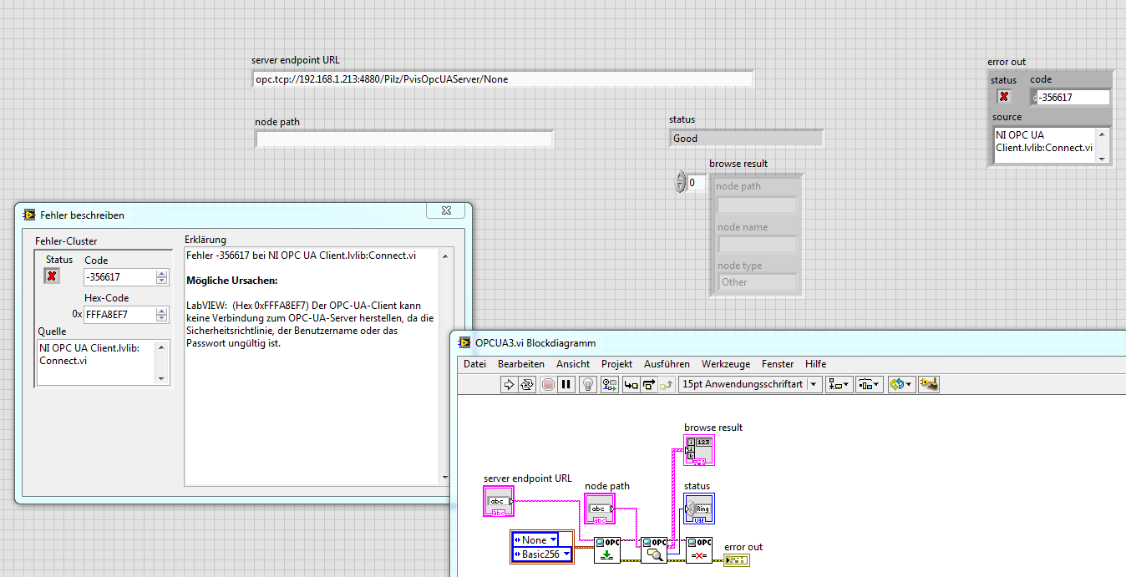Open the Werkzeuge menu
1126x577 pixels.
click(725, 364)
